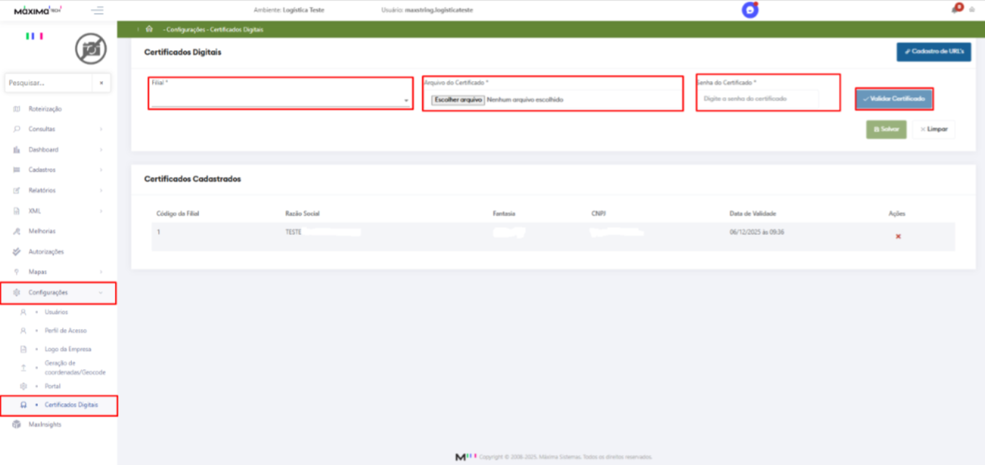Image resolution: width=985 pixels, height=465 pixels.
Task: Click the Mapas pin icon
Action: [17, 272]
